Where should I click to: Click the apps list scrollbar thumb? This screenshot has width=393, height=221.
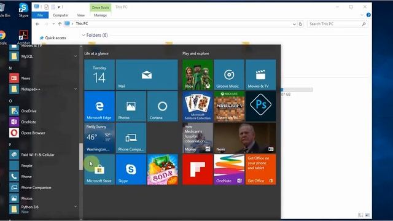(80, 157)
